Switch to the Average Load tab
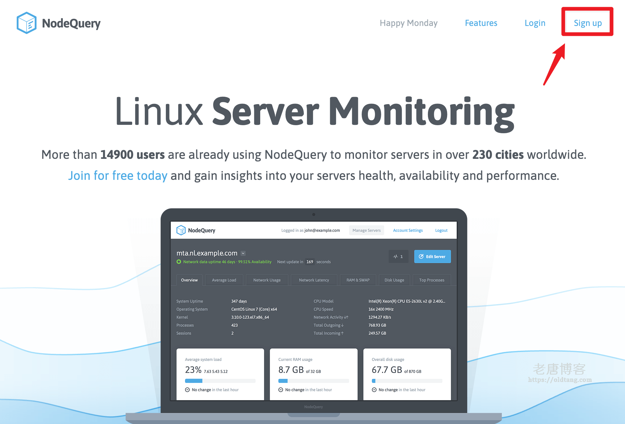The image size is (625, 424). (x=224, y=280)
